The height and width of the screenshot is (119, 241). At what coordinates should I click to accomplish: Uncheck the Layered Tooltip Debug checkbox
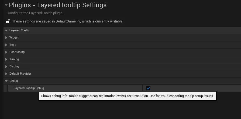[148, 88]
